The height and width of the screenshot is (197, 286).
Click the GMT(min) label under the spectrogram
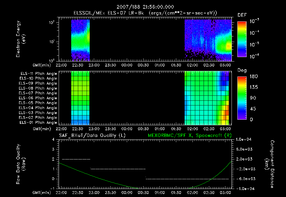pos(42,65)
